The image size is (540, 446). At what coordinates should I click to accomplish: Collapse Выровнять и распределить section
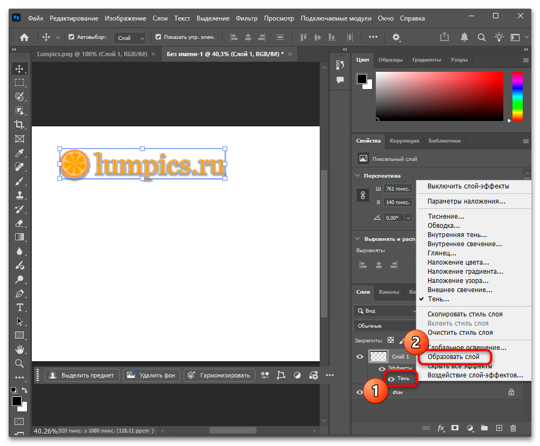click(x=357, y=239)
